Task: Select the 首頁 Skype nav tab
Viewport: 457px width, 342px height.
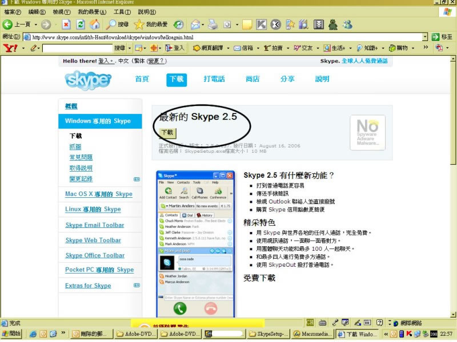Action: coord(142,79)
